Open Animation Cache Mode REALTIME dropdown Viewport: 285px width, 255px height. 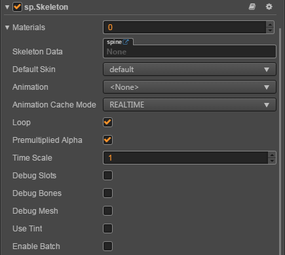189,105
